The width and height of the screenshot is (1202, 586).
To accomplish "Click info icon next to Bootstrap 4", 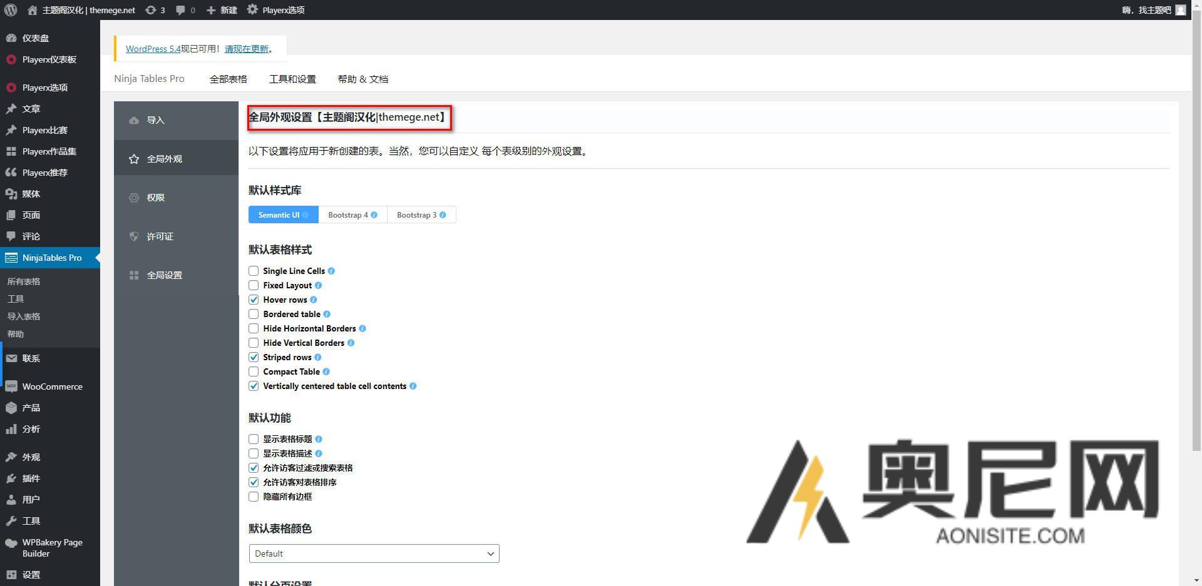I will 374,215.
